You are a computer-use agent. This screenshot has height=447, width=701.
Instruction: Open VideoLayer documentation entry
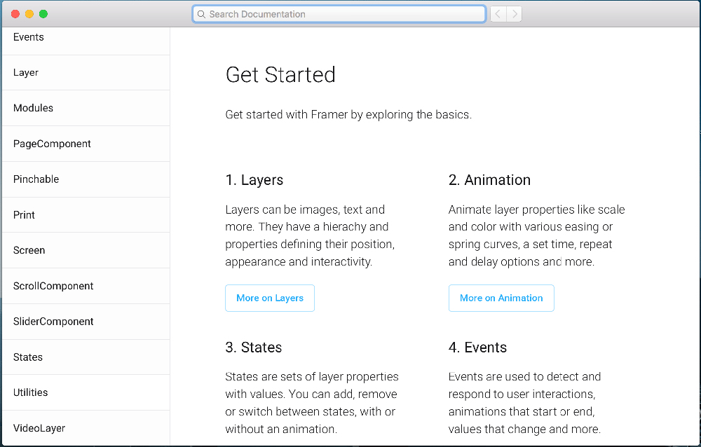tap(39, 428)
